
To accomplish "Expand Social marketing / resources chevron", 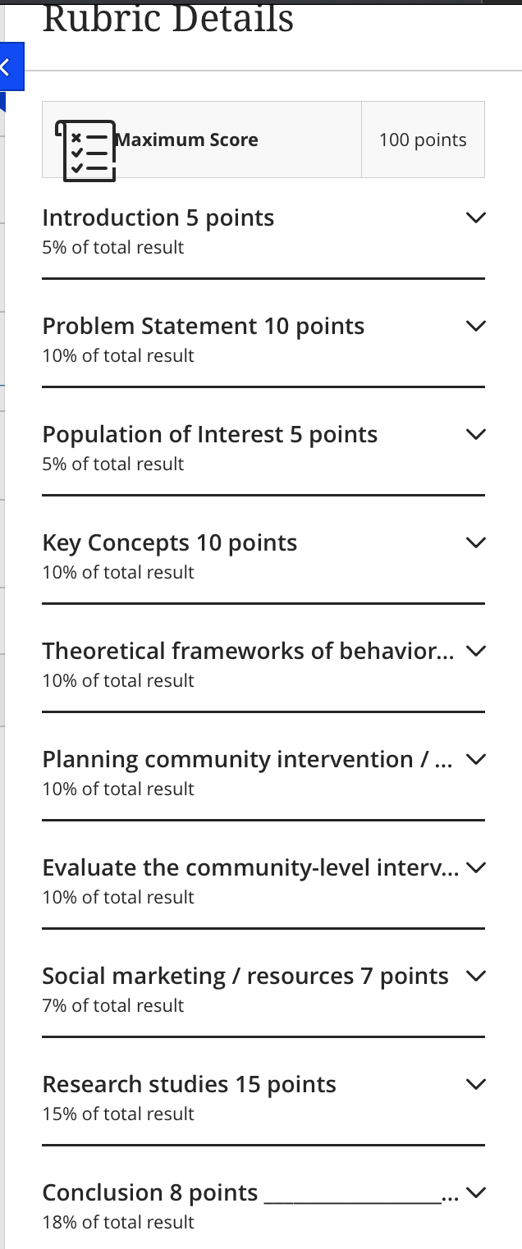I will (x=475, y=976).
